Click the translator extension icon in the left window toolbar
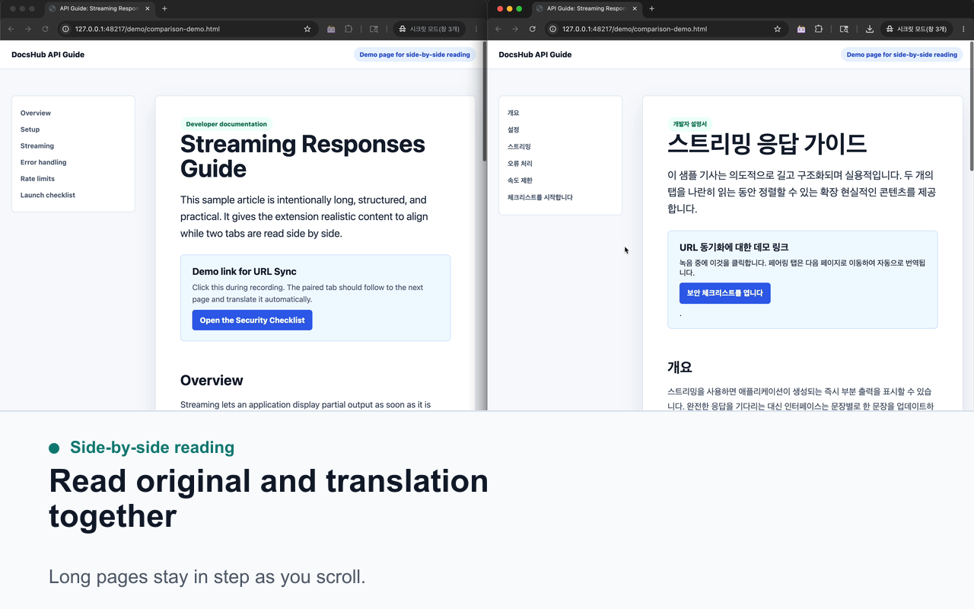974x609 pixels. (331, 29)
